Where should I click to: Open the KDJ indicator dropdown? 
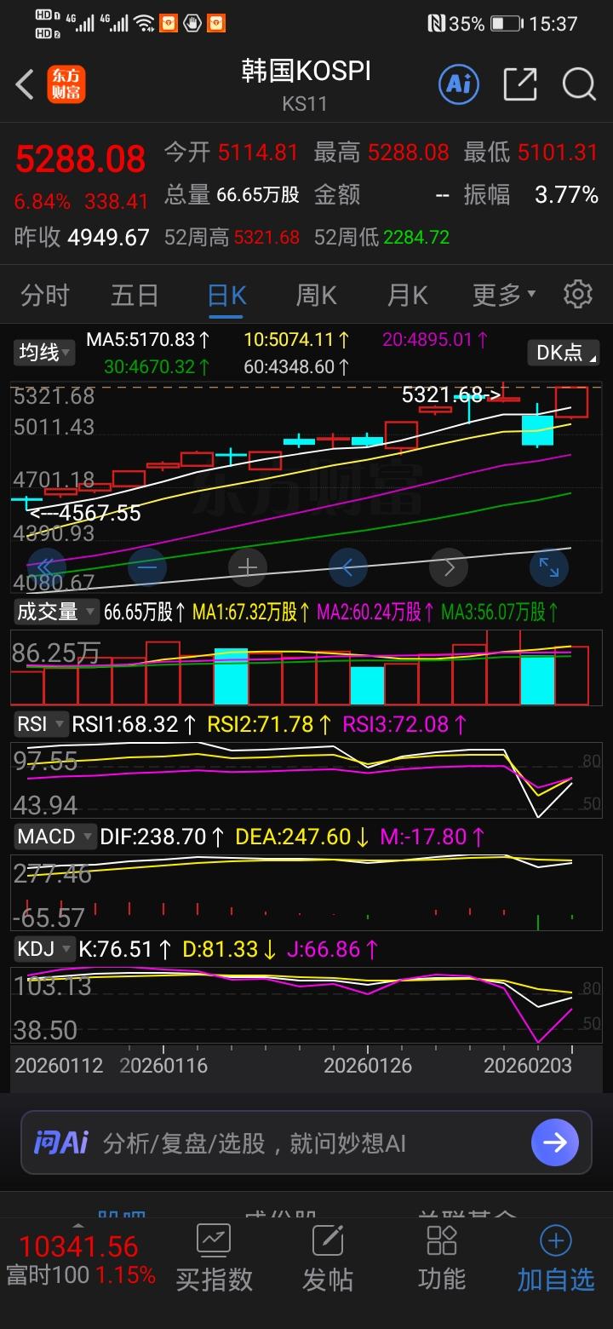click(x=43, y=949)
